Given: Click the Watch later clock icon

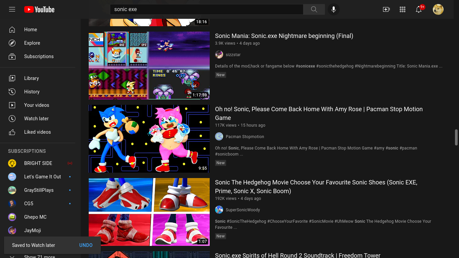Looking at the screenshot, I should pyautogui.click(x=12, y=119).
